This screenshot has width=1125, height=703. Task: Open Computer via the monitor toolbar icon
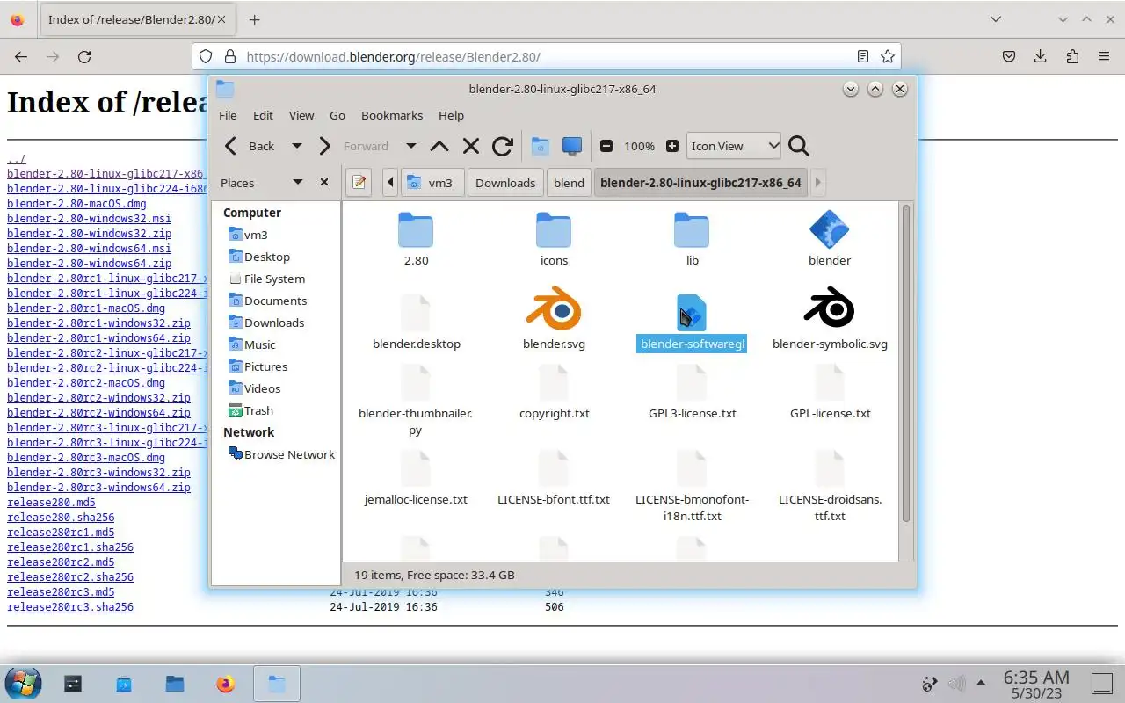(x=572, y=146)
